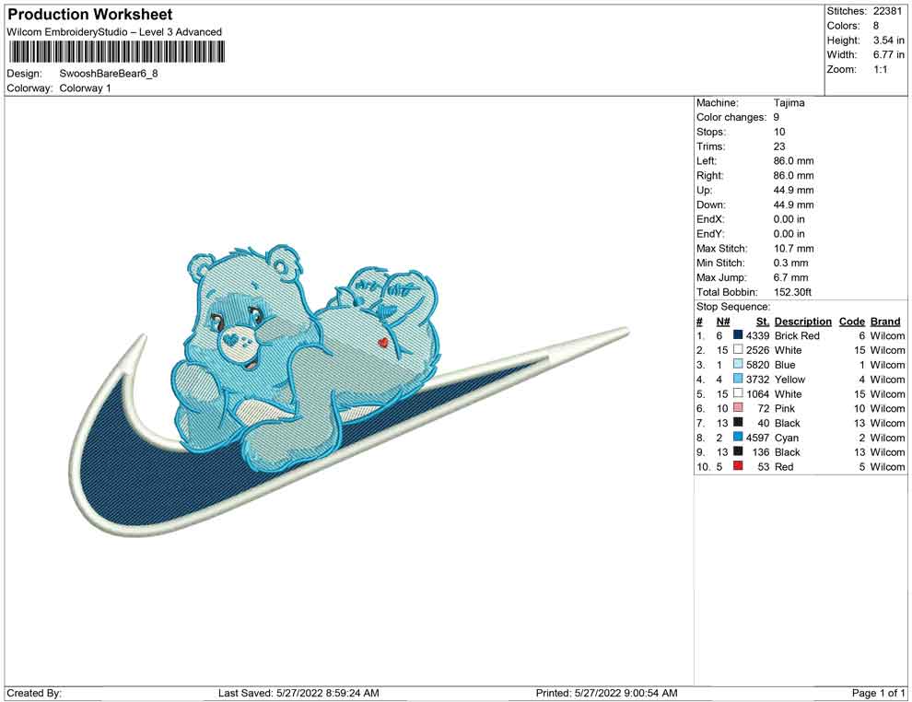
Task: Click the barcode under the worksheet title
Action: [116, 52]
